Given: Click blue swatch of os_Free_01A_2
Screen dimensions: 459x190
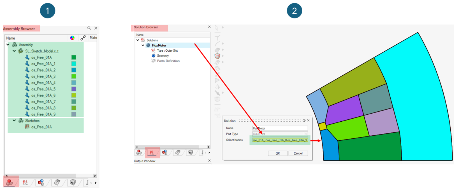Looking at the screenshot, I should 74,70.
